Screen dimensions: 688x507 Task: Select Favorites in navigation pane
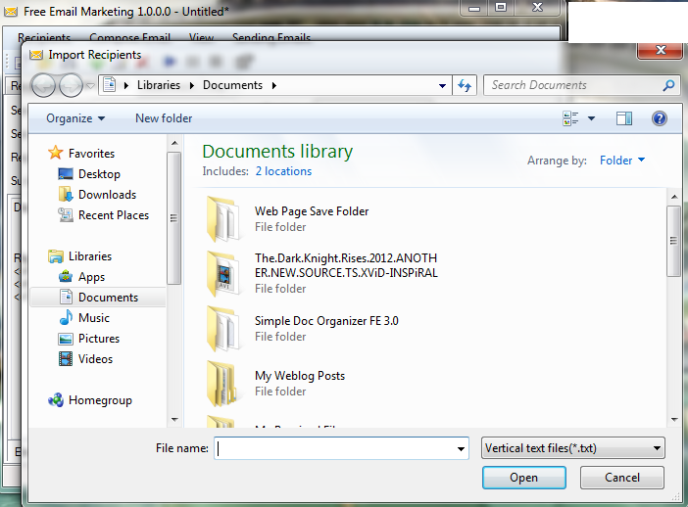81,153
